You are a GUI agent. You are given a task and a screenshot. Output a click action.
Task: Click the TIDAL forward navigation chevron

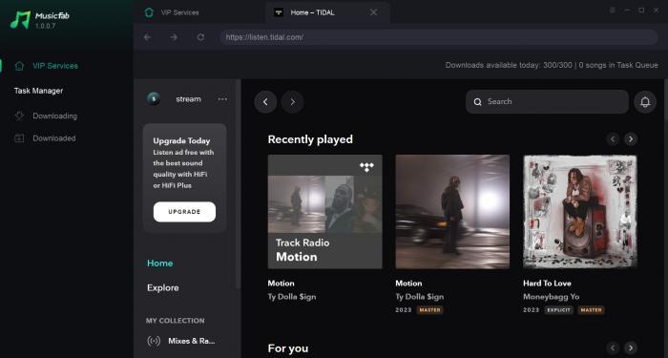292,102
